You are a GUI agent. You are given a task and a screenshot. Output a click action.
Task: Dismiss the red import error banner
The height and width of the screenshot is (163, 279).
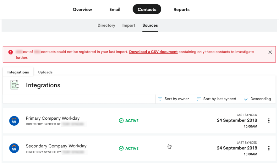pyautogui.click(x=270, y=52)
